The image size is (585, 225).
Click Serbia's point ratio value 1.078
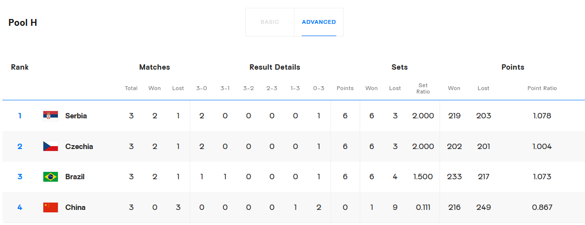coord(542,116)
